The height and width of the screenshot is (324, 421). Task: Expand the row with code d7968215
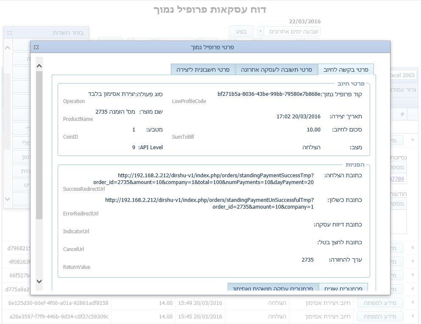click(413, 248)
